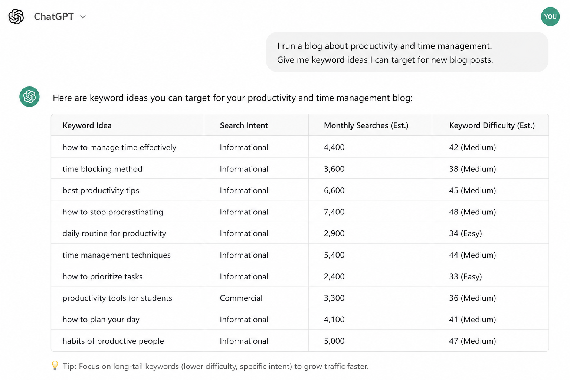
Task: Click the green ChatGPT response avatar
Action: (x=29, y=96)
